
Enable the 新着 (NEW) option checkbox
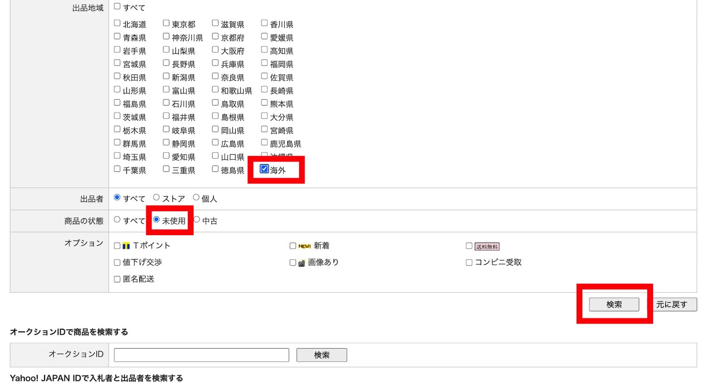(x=293, y=246)
